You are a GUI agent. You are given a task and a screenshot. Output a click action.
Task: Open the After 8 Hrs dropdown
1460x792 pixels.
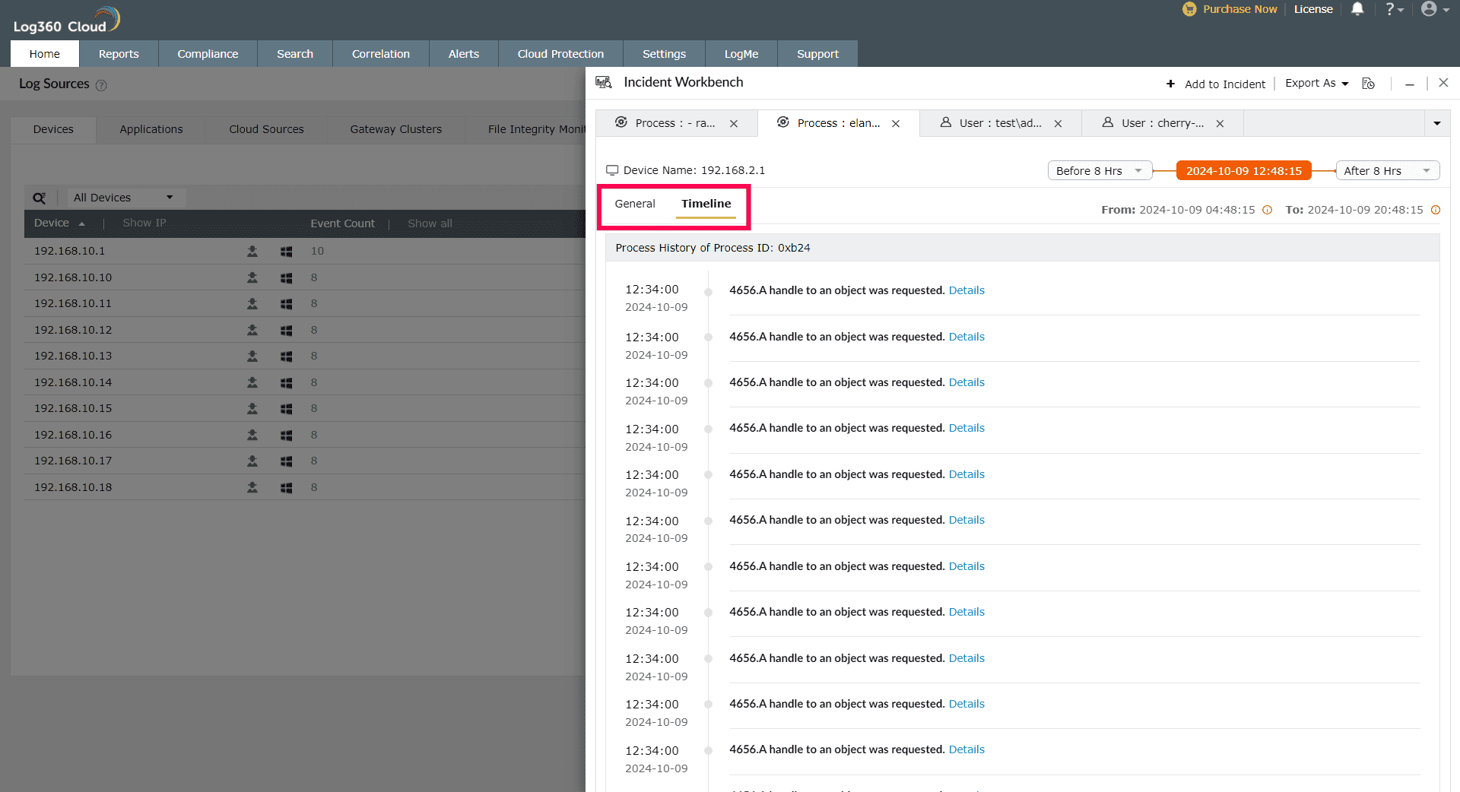pos(1387,171)
